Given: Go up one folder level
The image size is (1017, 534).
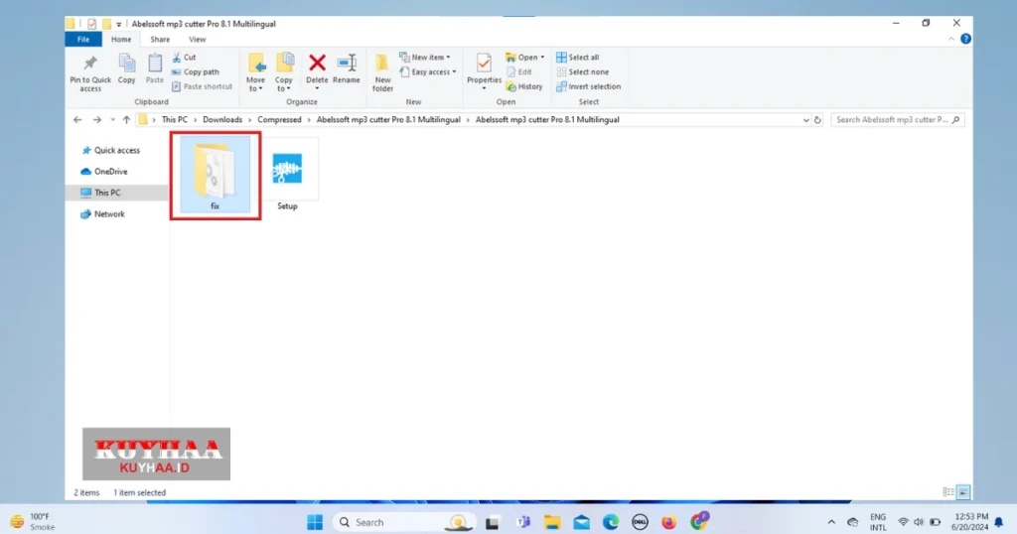Looking at the screenshot, I should coord(126,120).
